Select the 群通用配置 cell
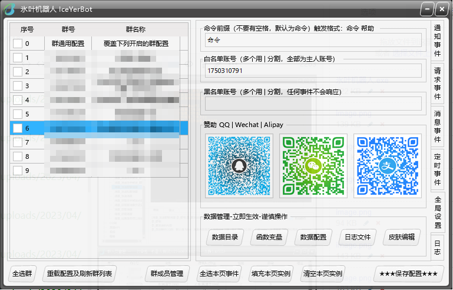The width and height of the screenshot is (453, 290). click(x=68, y=44)
